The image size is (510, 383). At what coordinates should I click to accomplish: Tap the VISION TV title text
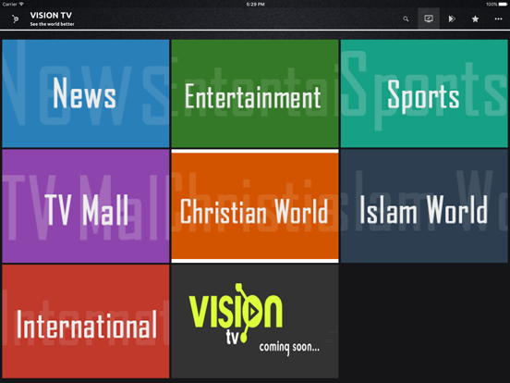coord(51,16)
